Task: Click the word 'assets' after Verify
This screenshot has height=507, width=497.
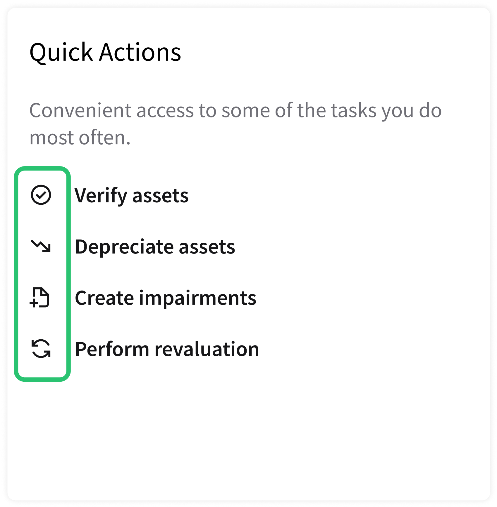Action: click(160, 195)
